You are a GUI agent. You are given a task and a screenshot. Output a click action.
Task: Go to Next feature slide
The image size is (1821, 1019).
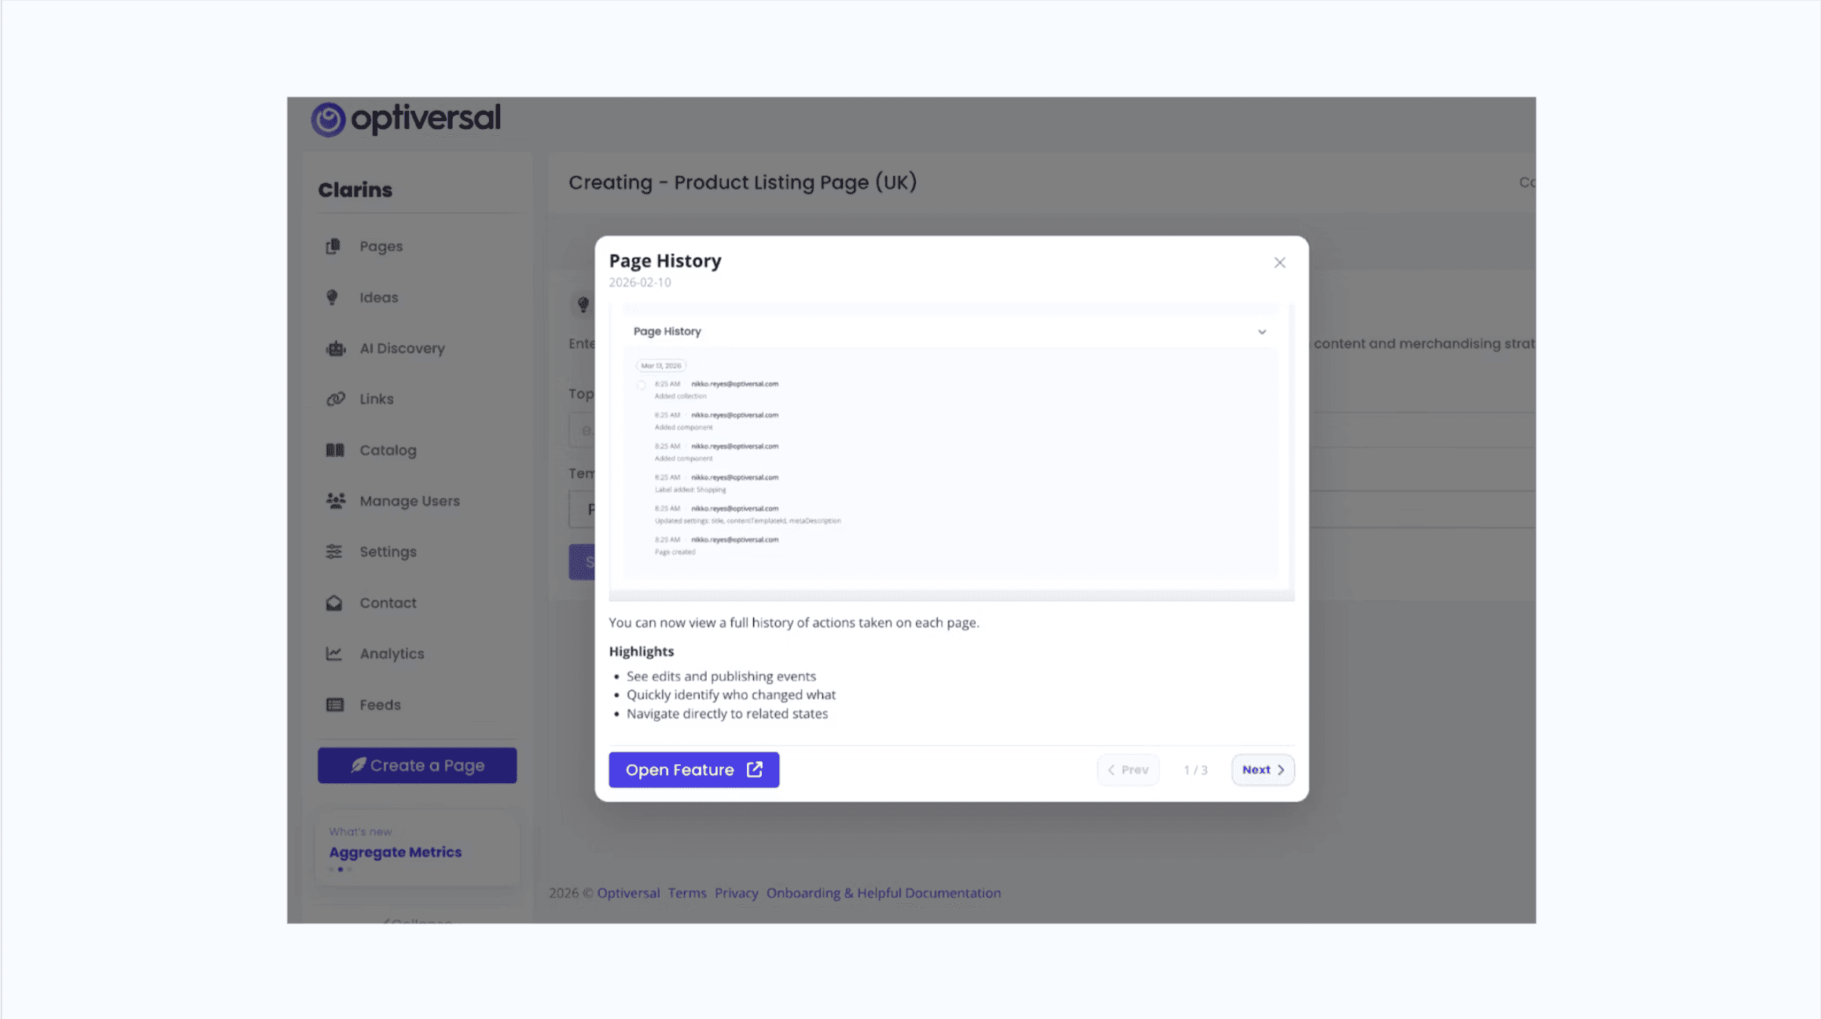(1263, 770)
